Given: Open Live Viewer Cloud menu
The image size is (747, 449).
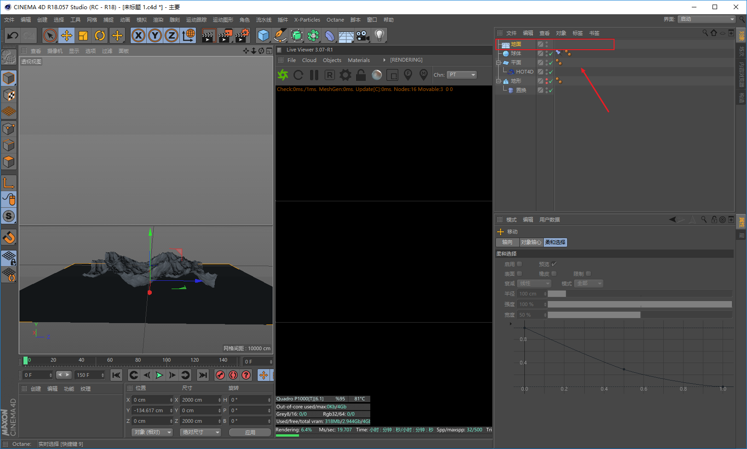Looking at the screenshot, I should pyautogui.click(x=309, y=60).
